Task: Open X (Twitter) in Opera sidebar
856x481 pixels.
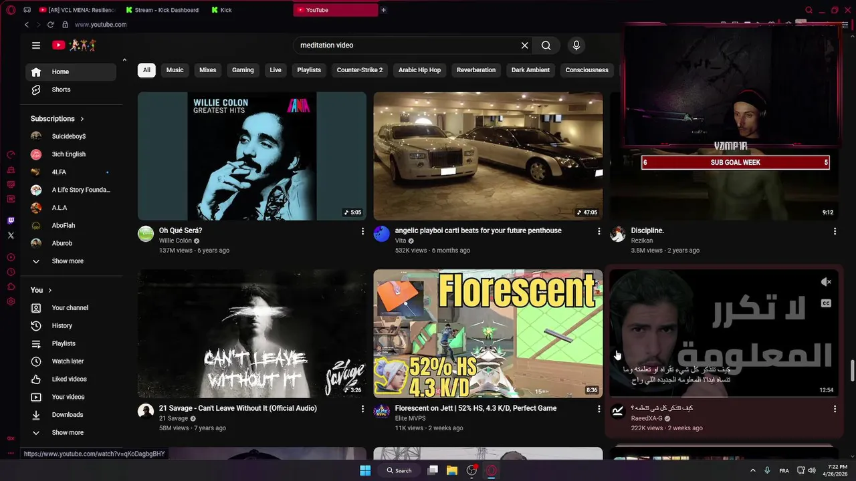Action: (11, 235)
